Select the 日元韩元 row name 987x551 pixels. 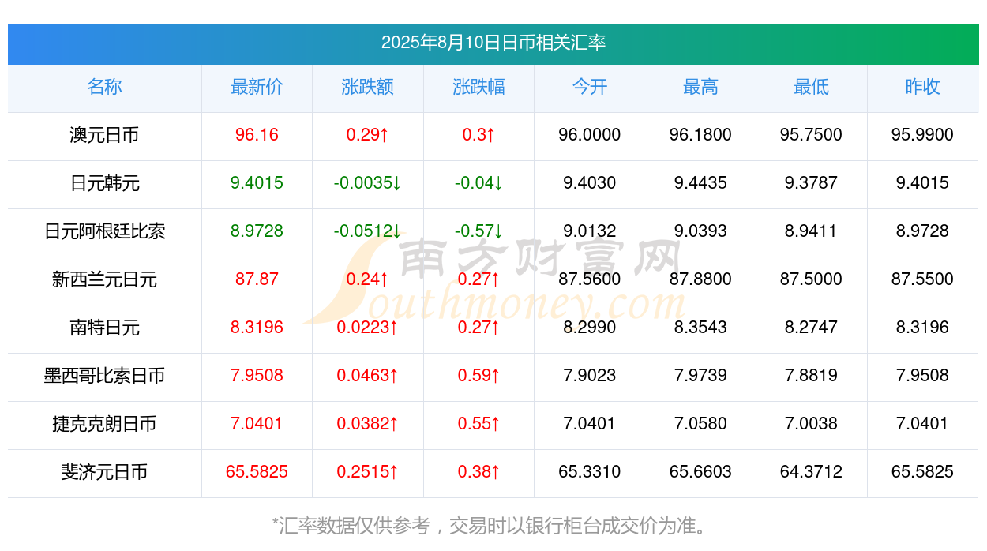(104, 183)
